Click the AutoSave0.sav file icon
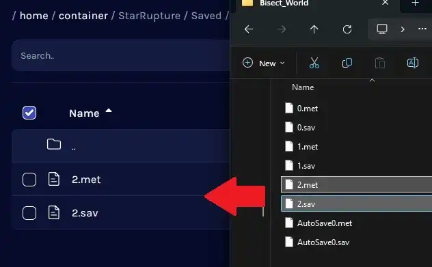 (288, 242)
